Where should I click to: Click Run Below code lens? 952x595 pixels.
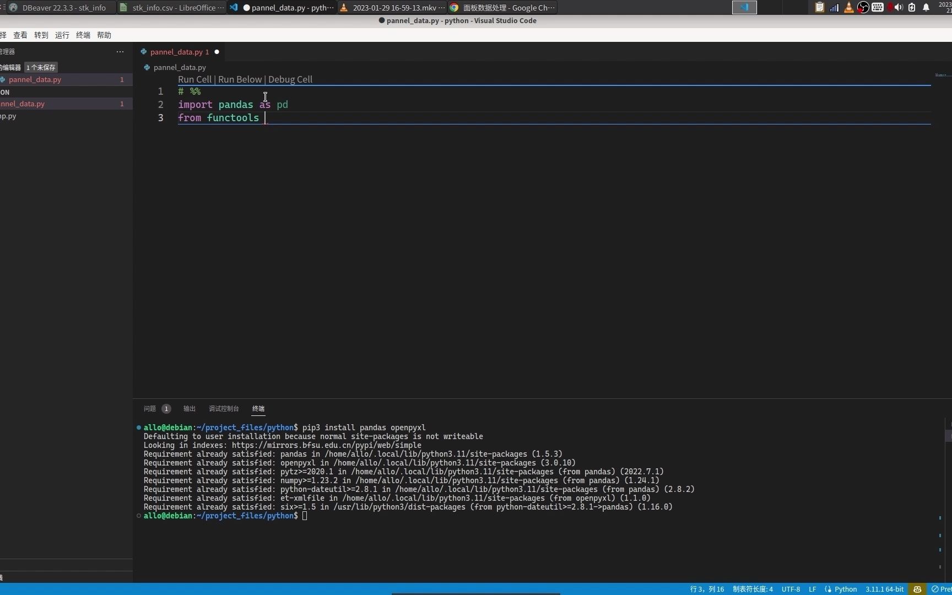[240, 79]
